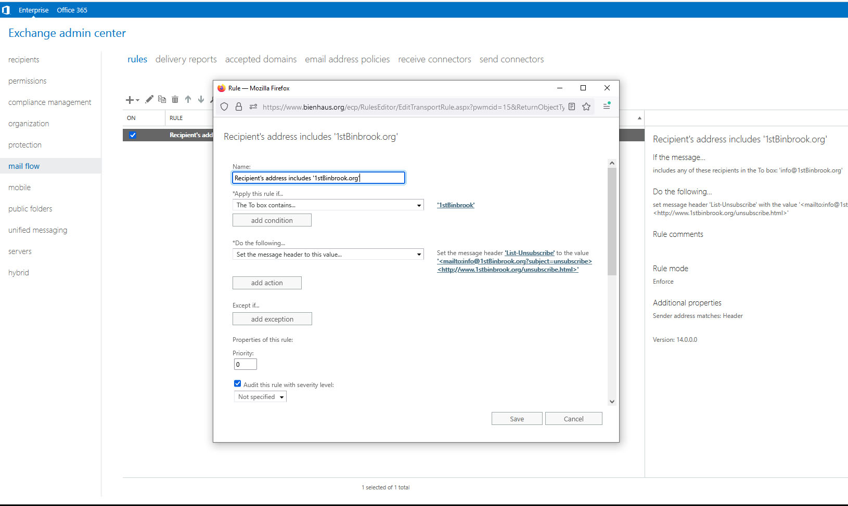
Task: Click the ON column header
Action: (x=131, y=118)
